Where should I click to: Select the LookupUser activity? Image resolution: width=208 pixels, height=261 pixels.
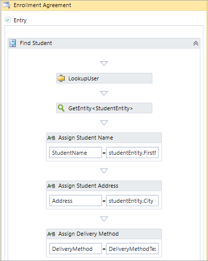point(104,78)
